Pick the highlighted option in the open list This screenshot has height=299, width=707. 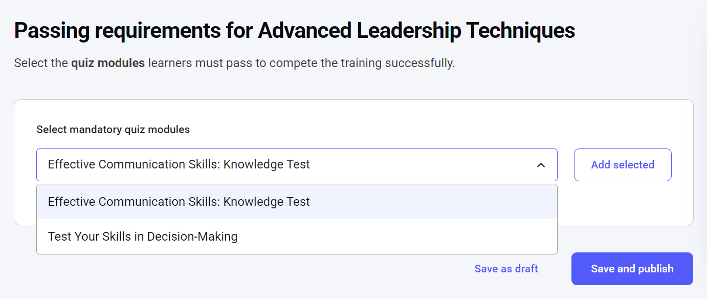coord(179,202)
